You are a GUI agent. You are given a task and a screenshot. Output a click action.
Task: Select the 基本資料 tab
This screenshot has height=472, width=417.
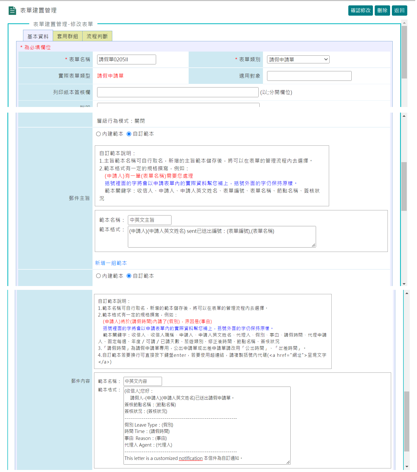pos(38,36)
